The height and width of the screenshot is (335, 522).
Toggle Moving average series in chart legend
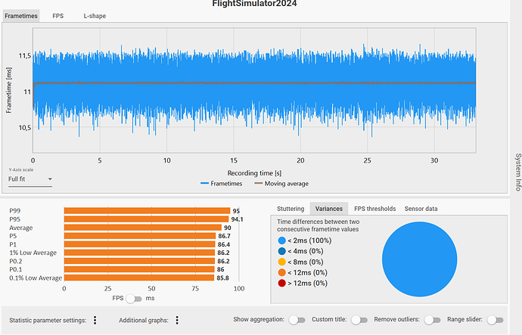281,183
